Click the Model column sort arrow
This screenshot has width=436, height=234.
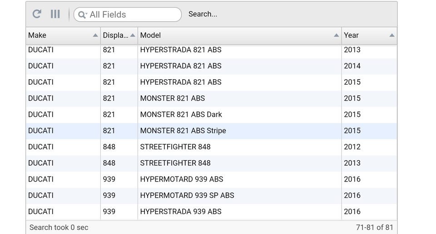point(336,35)
